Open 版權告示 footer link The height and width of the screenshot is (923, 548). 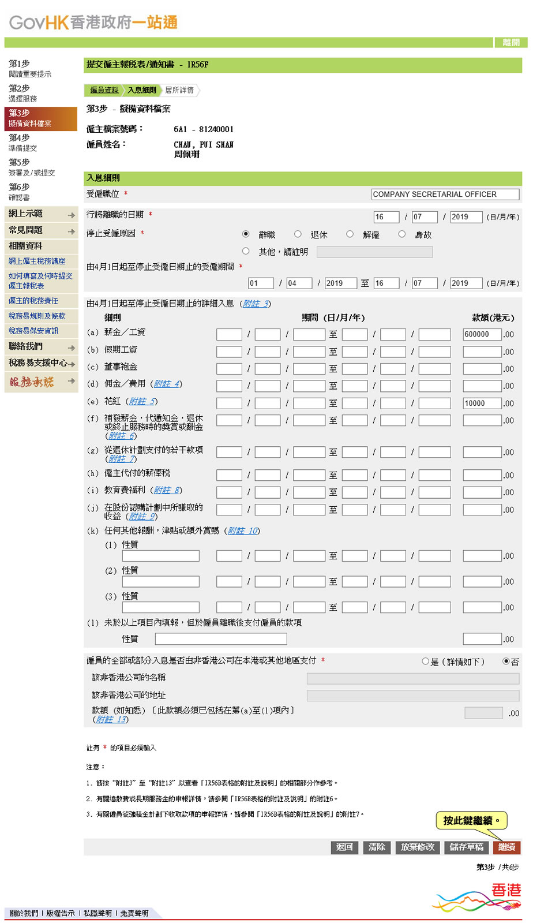pos(61,913)
